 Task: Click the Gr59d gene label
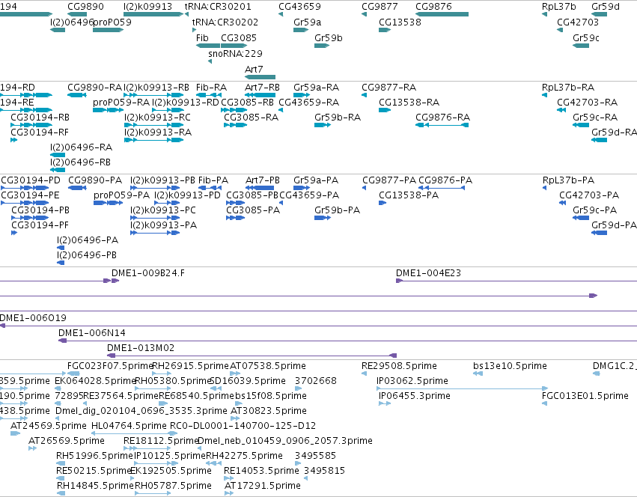tap(606, 7)
